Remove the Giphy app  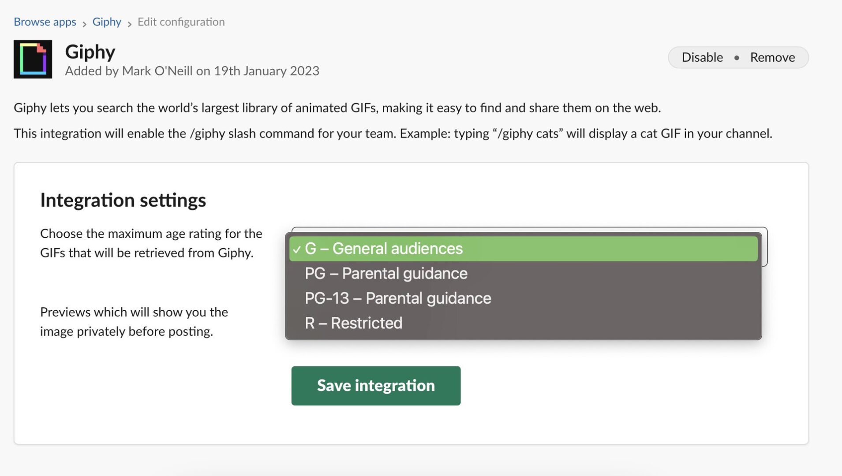(772, 57)
